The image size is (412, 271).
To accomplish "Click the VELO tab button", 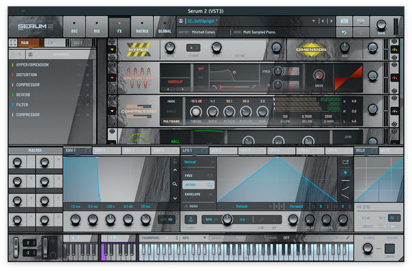I will [x=366, y=150].
